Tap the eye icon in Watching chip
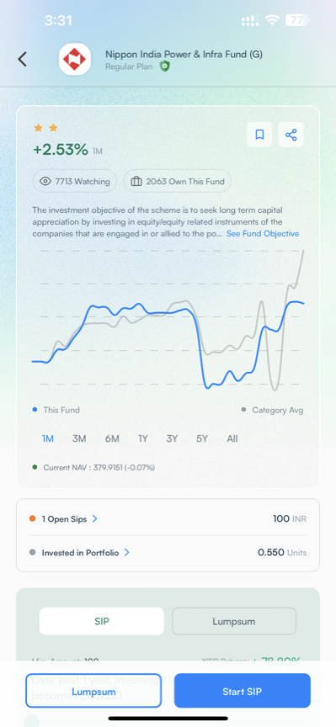The image size is (336, 727). (x=45, y=181)
